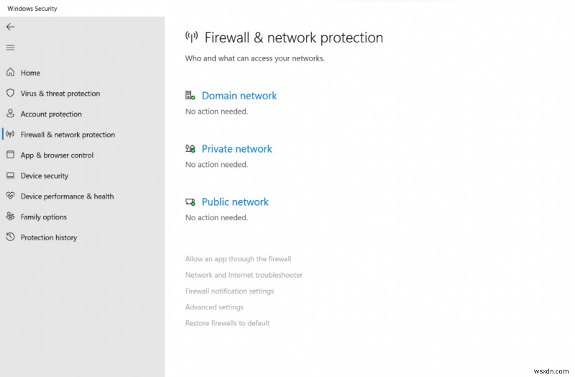Click the back arrow icon
The height and width of the screenshot is (377, 575).
pyautogui.click(x=10, y=27)
